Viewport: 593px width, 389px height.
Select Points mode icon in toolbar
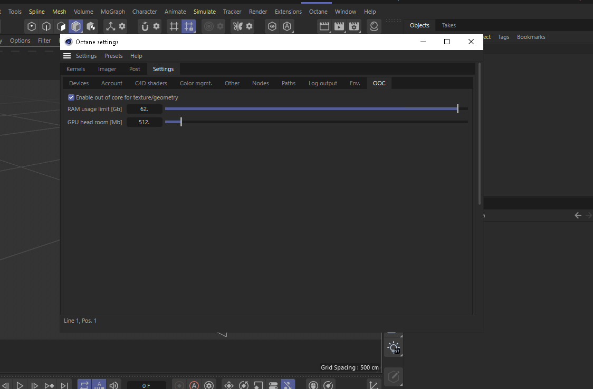[32, 26]
